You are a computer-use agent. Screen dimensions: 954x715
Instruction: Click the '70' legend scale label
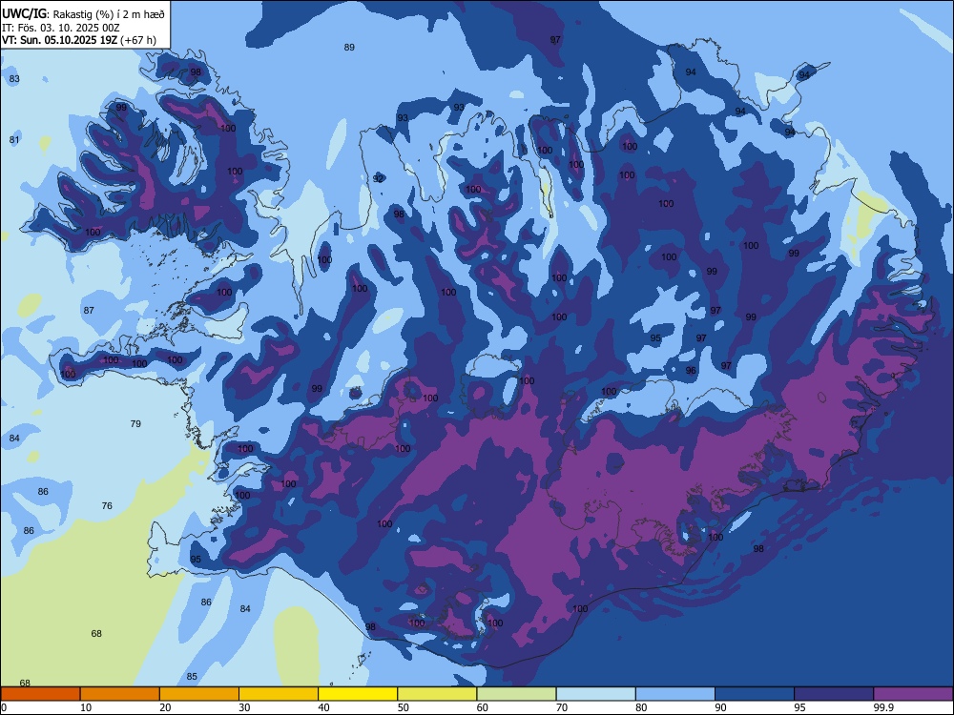click(x=562, y=707)
